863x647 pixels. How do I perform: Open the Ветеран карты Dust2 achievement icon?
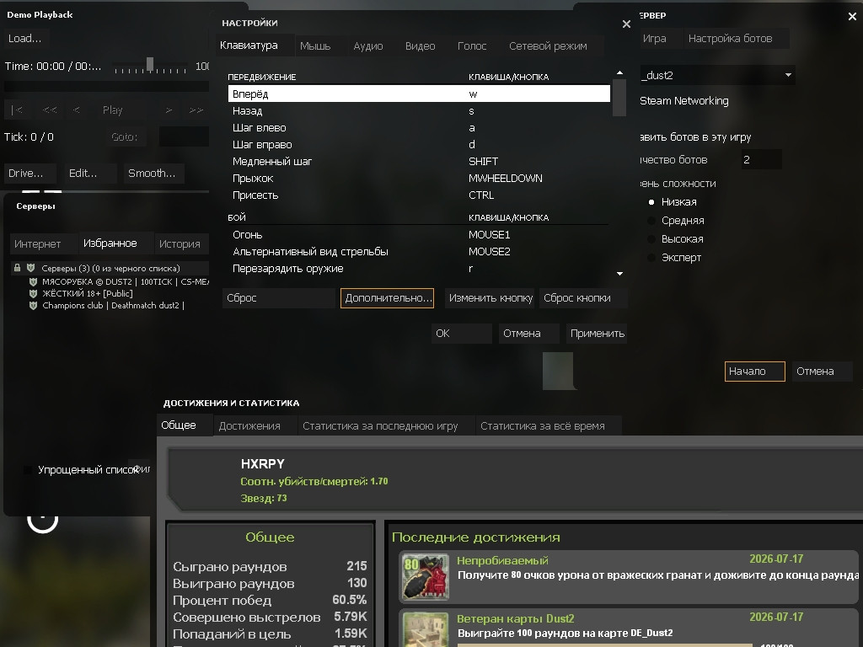pyautogui.click(x=426, y=629)
